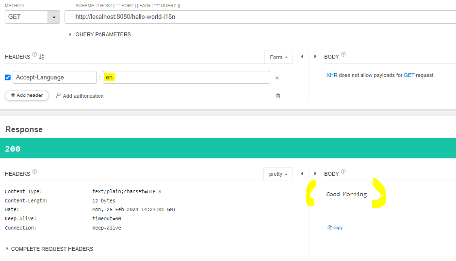Click the Connection: header name

pos(21,228)
